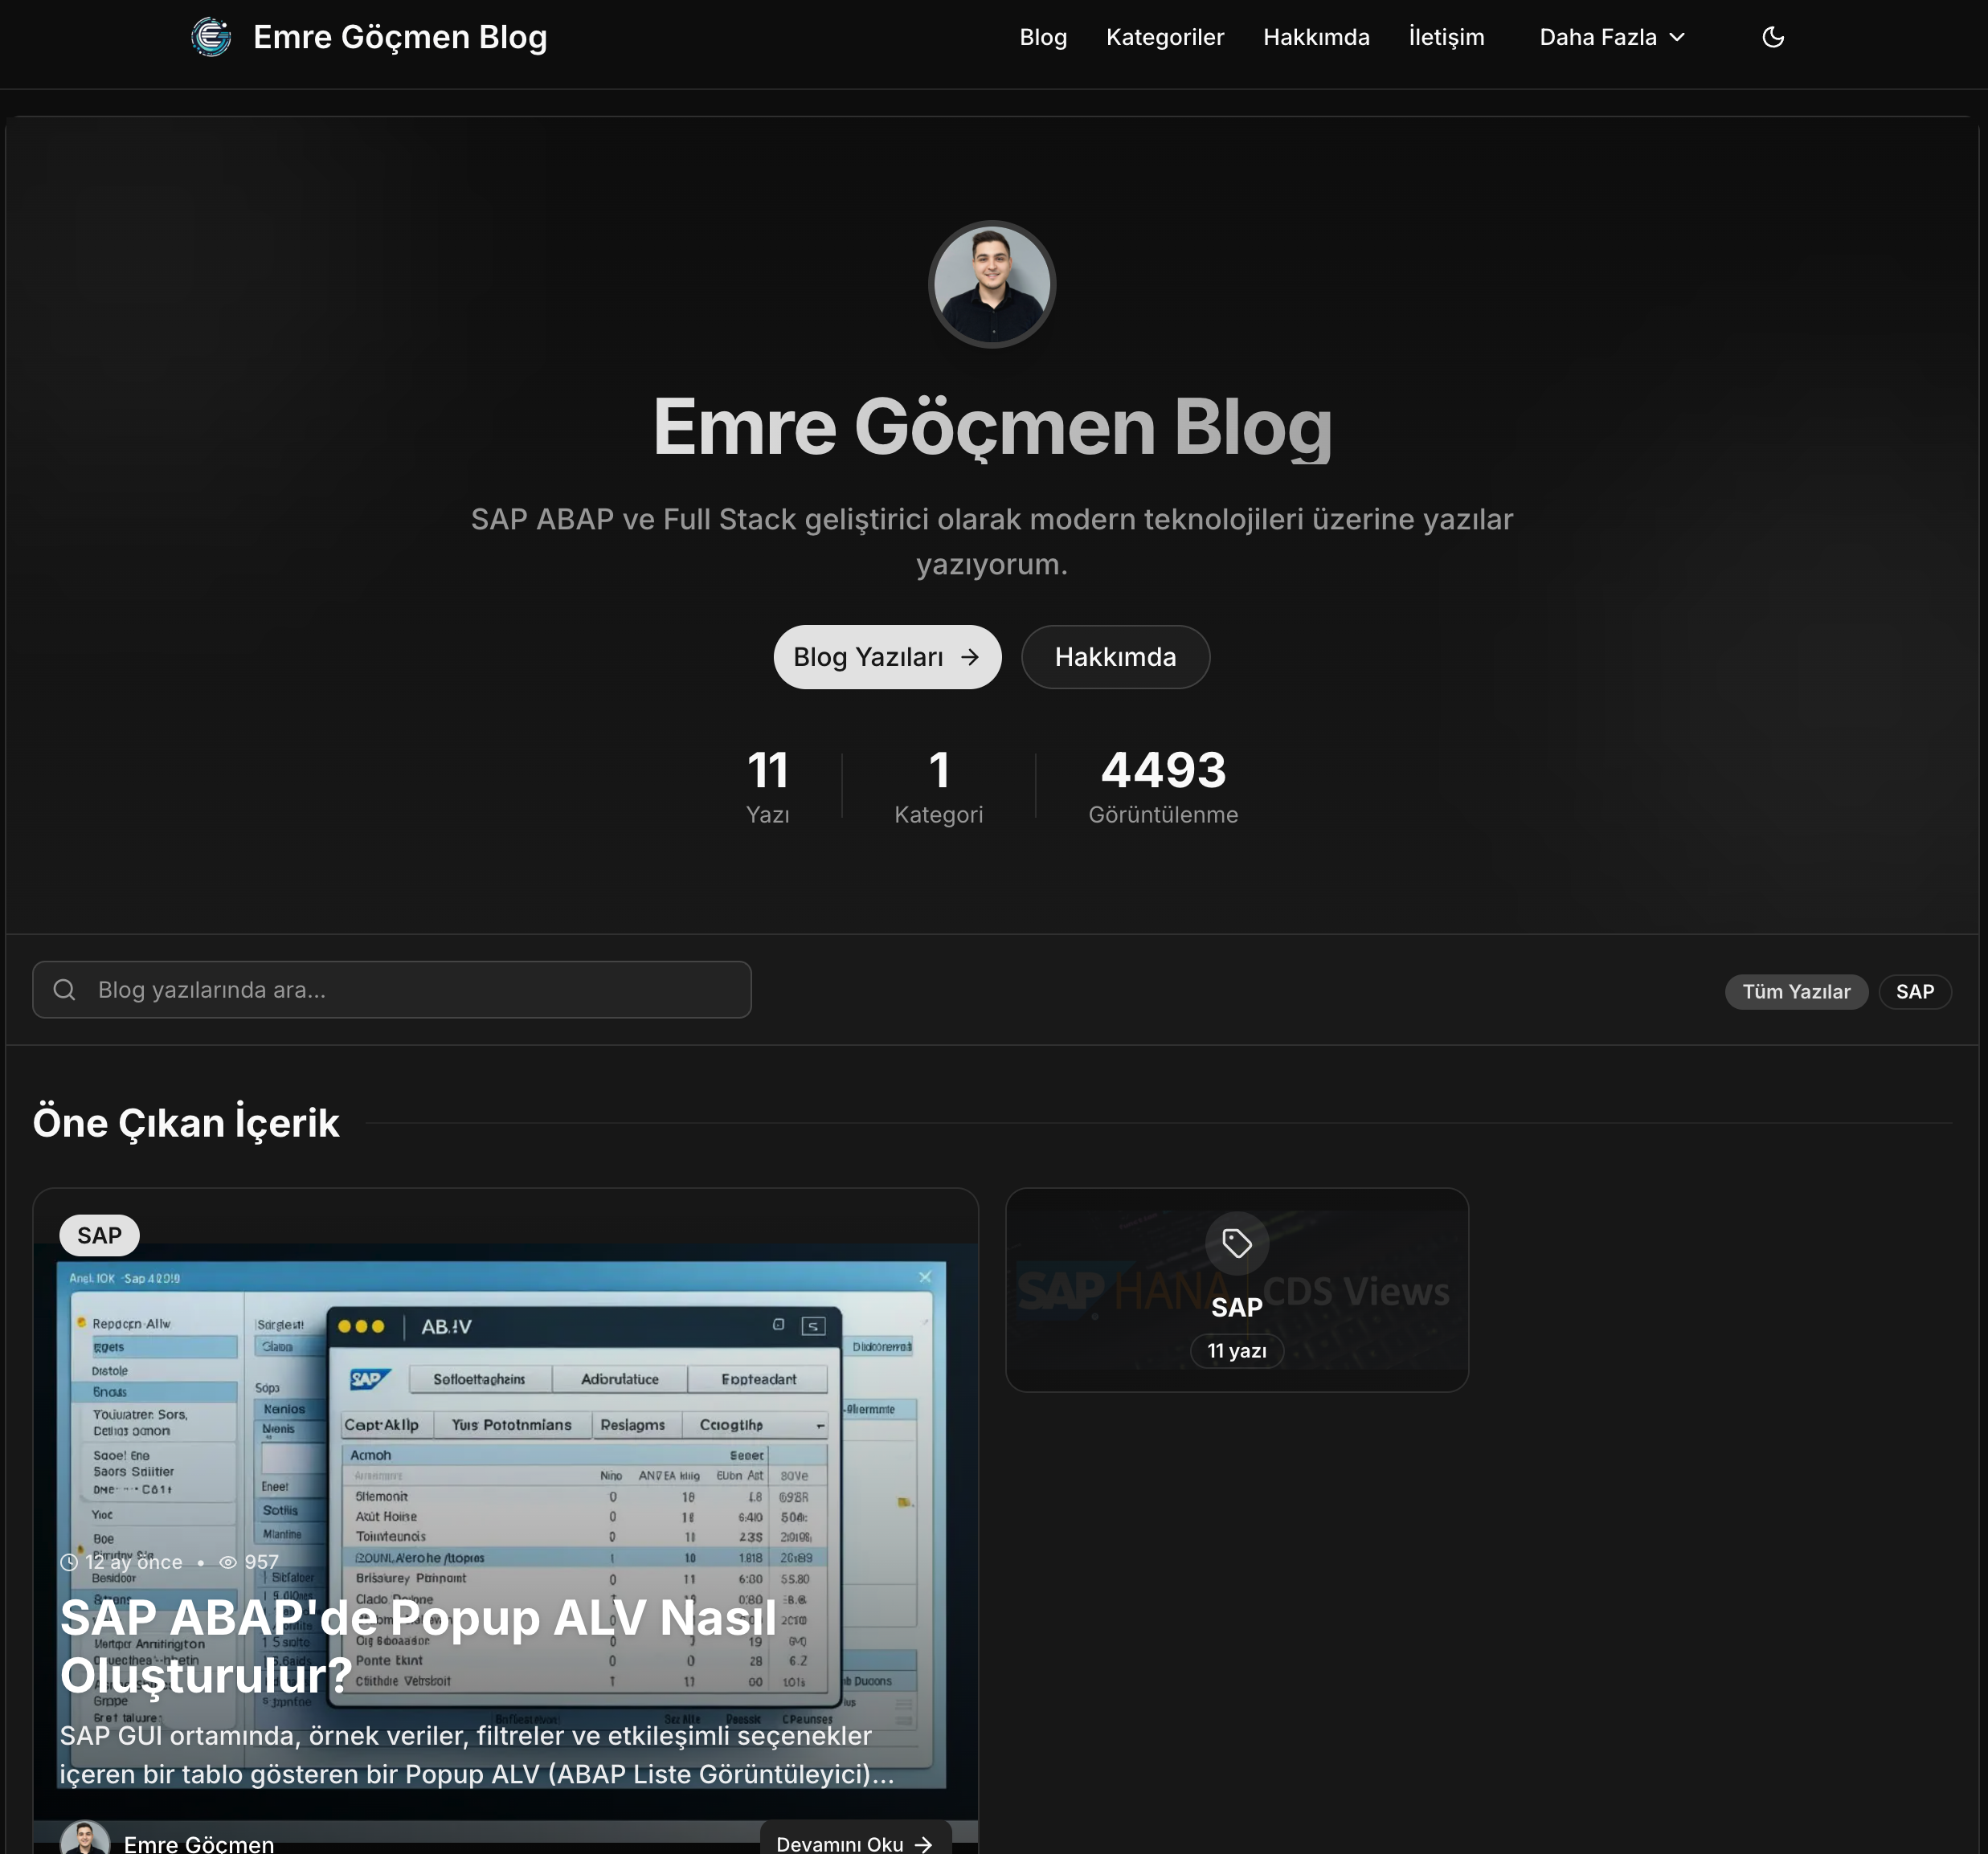Click the search magnifier icon
The height and width of the screenshot is (1854, 1988).
[65, 990]
